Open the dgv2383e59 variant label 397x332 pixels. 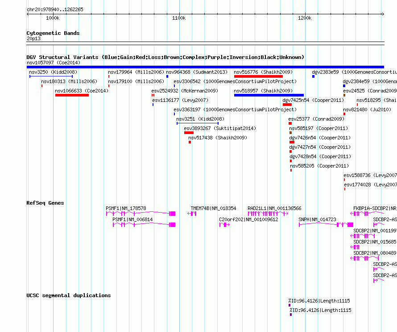pyautogui.click(x=354, y=72)
